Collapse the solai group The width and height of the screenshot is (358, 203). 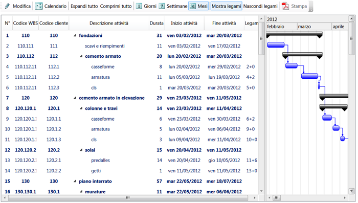(x=81, y=150)
